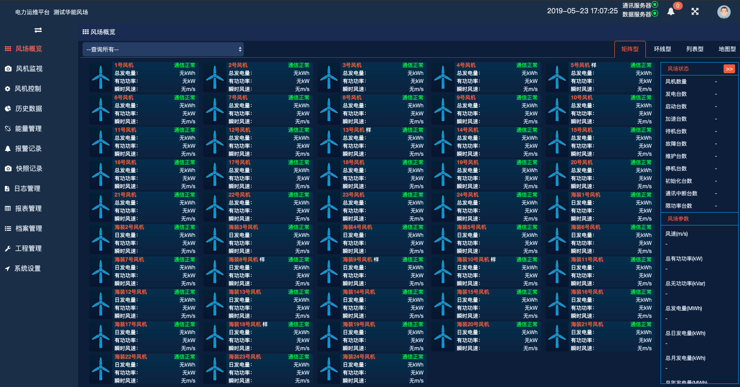Open the user avatar profile
This screenshot has height=387, width=740.
click(x=724, y=12)
